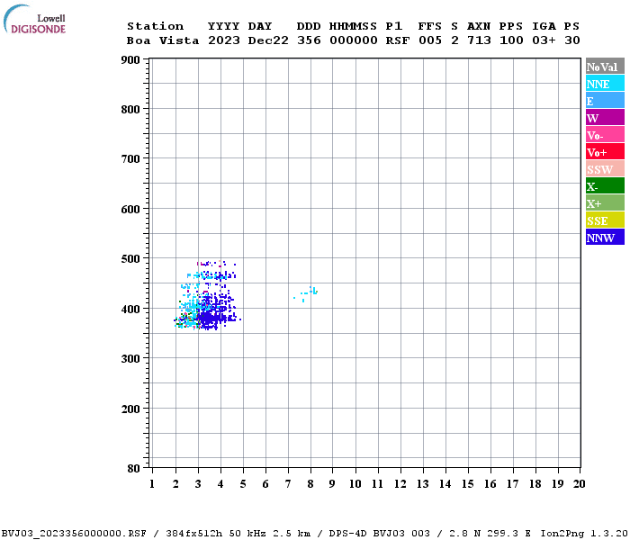Click the date value Dec22
The width and height of the screenshot is (630, 540).
point(268,40)
